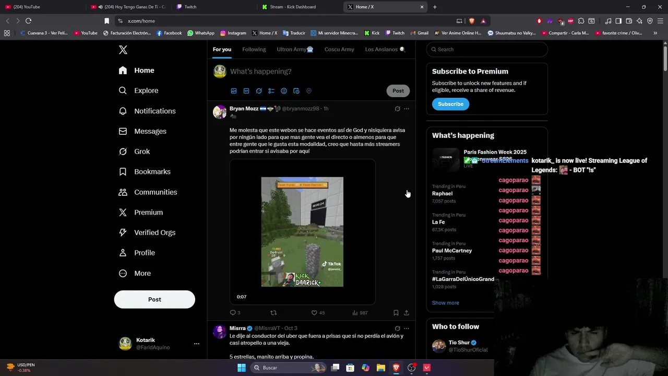Viewport: 668px width, 376px height.
Task: Open Kotarik account options menu
Action: click(x=197, y=344)
